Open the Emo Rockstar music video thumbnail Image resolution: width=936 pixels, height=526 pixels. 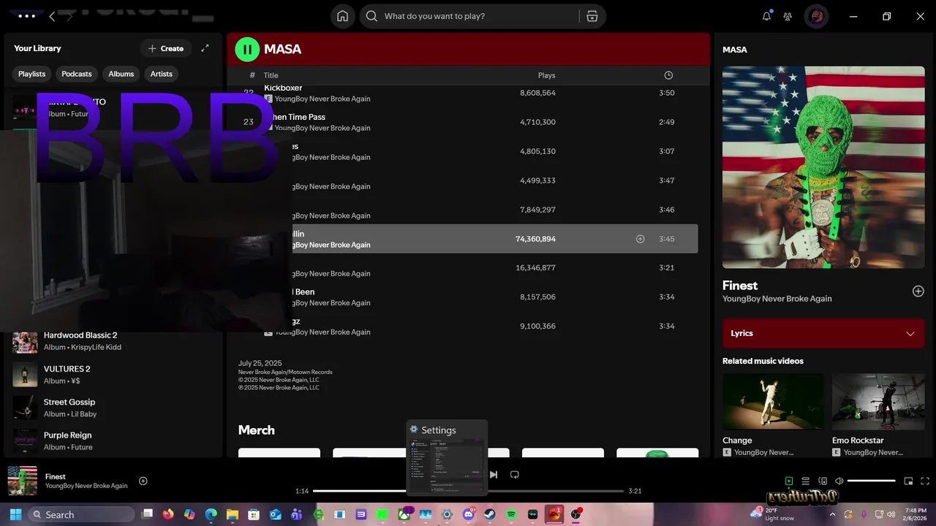pos(878,402)
